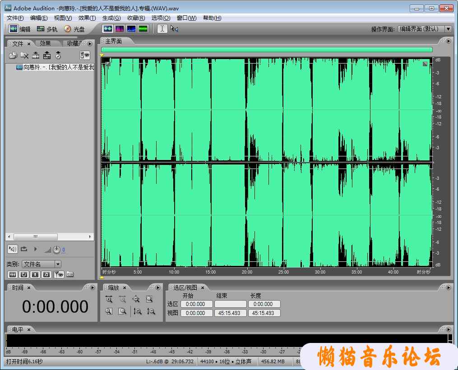458x370 pixels.
Task: Click insert into CD list icon
Action: pos(58,55)
